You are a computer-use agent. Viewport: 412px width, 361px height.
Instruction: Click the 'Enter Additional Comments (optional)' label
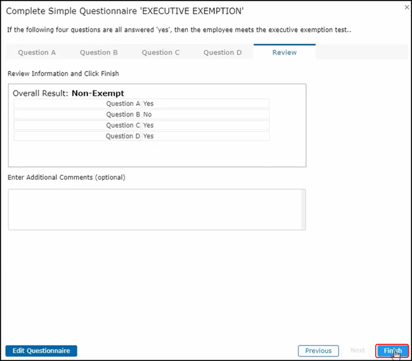tap(67, 177)
